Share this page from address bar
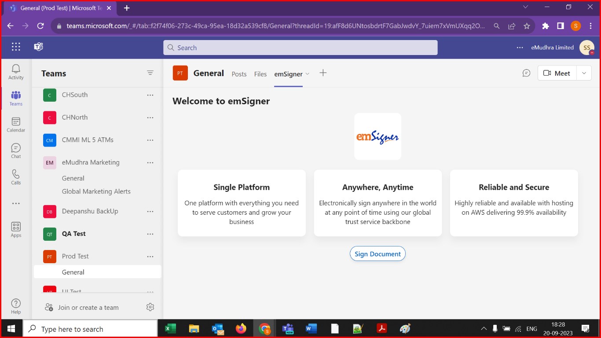The image size is (601, 338). pyautogui.click(x=512, y=26)
